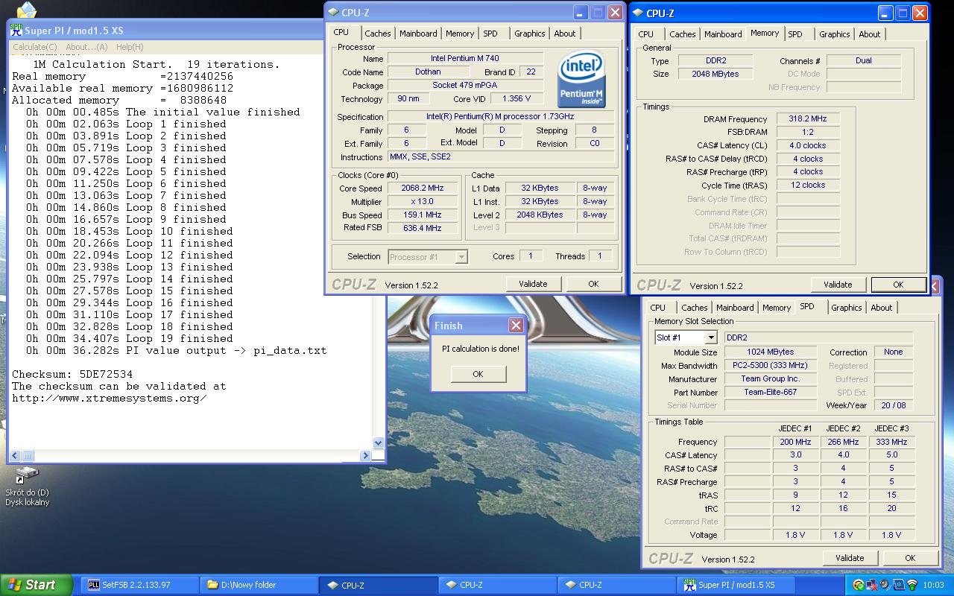Click the Name field 'Intel Pentium M 740'
Screen dimensions: 954x596
(x=465, y=59)
